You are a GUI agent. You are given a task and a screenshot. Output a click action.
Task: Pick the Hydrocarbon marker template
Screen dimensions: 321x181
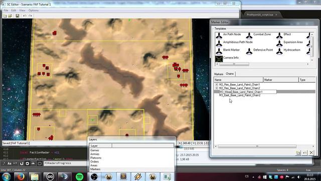[x=288, y=51]
